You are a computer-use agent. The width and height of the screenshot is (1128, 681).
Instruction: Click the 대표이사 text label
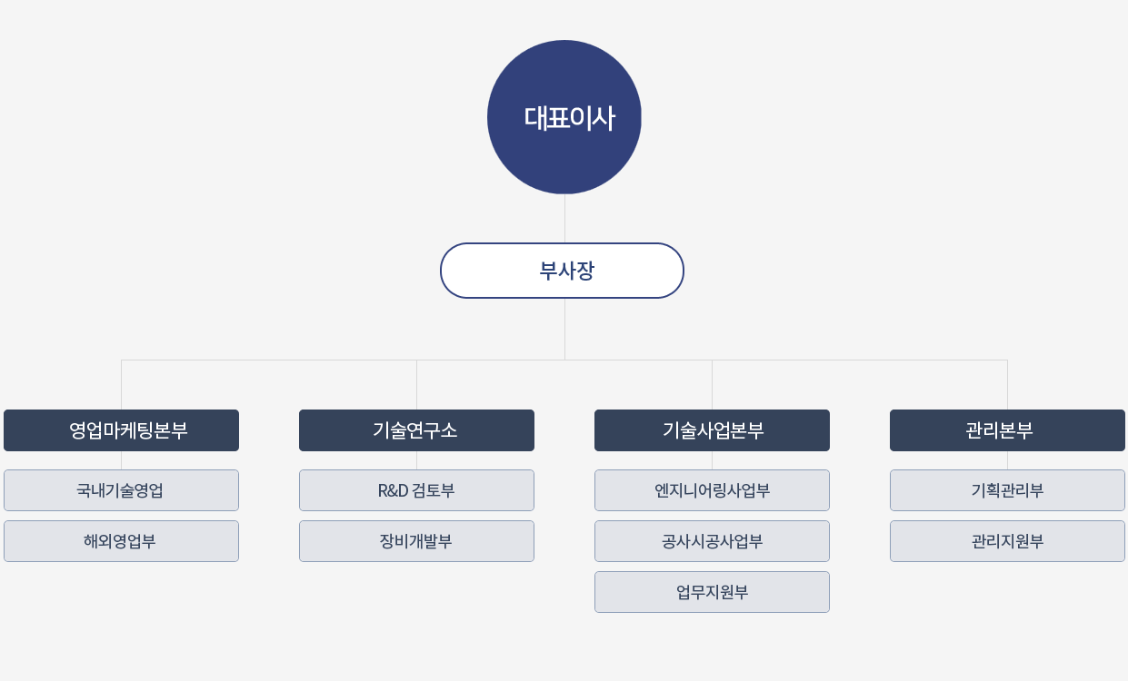tap(569, 118)
